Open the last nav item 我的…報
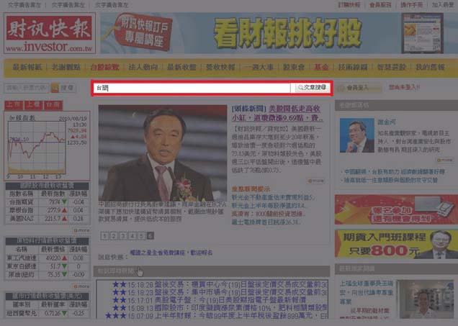Image resolution: width=458 pixels, height=326 pixels. (430, 67)
